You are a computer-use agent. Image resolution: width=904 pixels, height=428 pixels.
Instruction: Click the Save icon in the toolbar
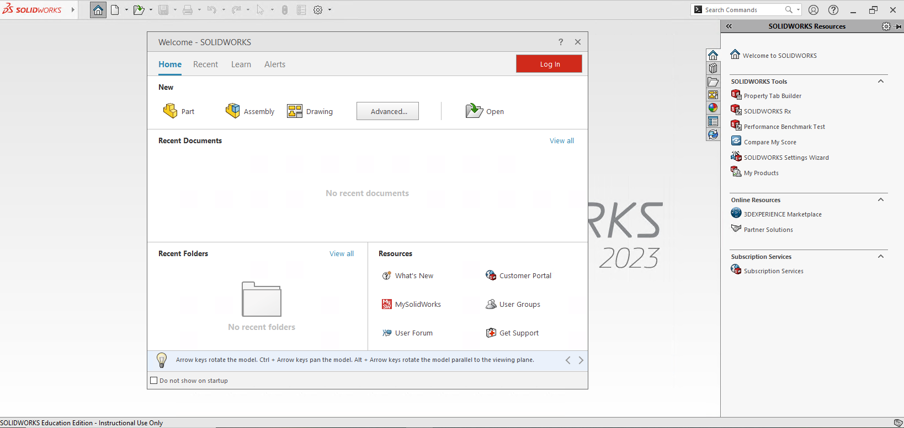tap(163, 10)
